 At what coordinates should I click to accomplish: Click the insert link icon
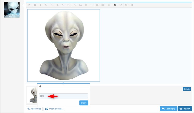[x=75, y=5]
